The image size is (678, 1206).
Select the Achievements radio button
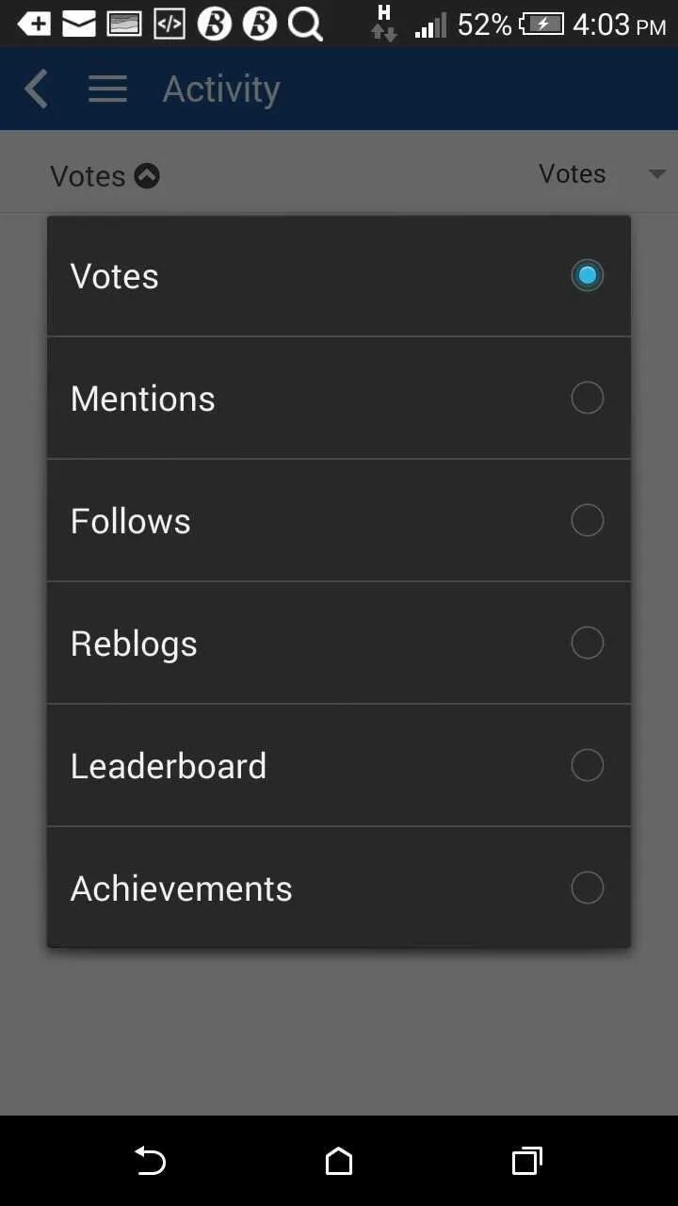tap(588, 888)
